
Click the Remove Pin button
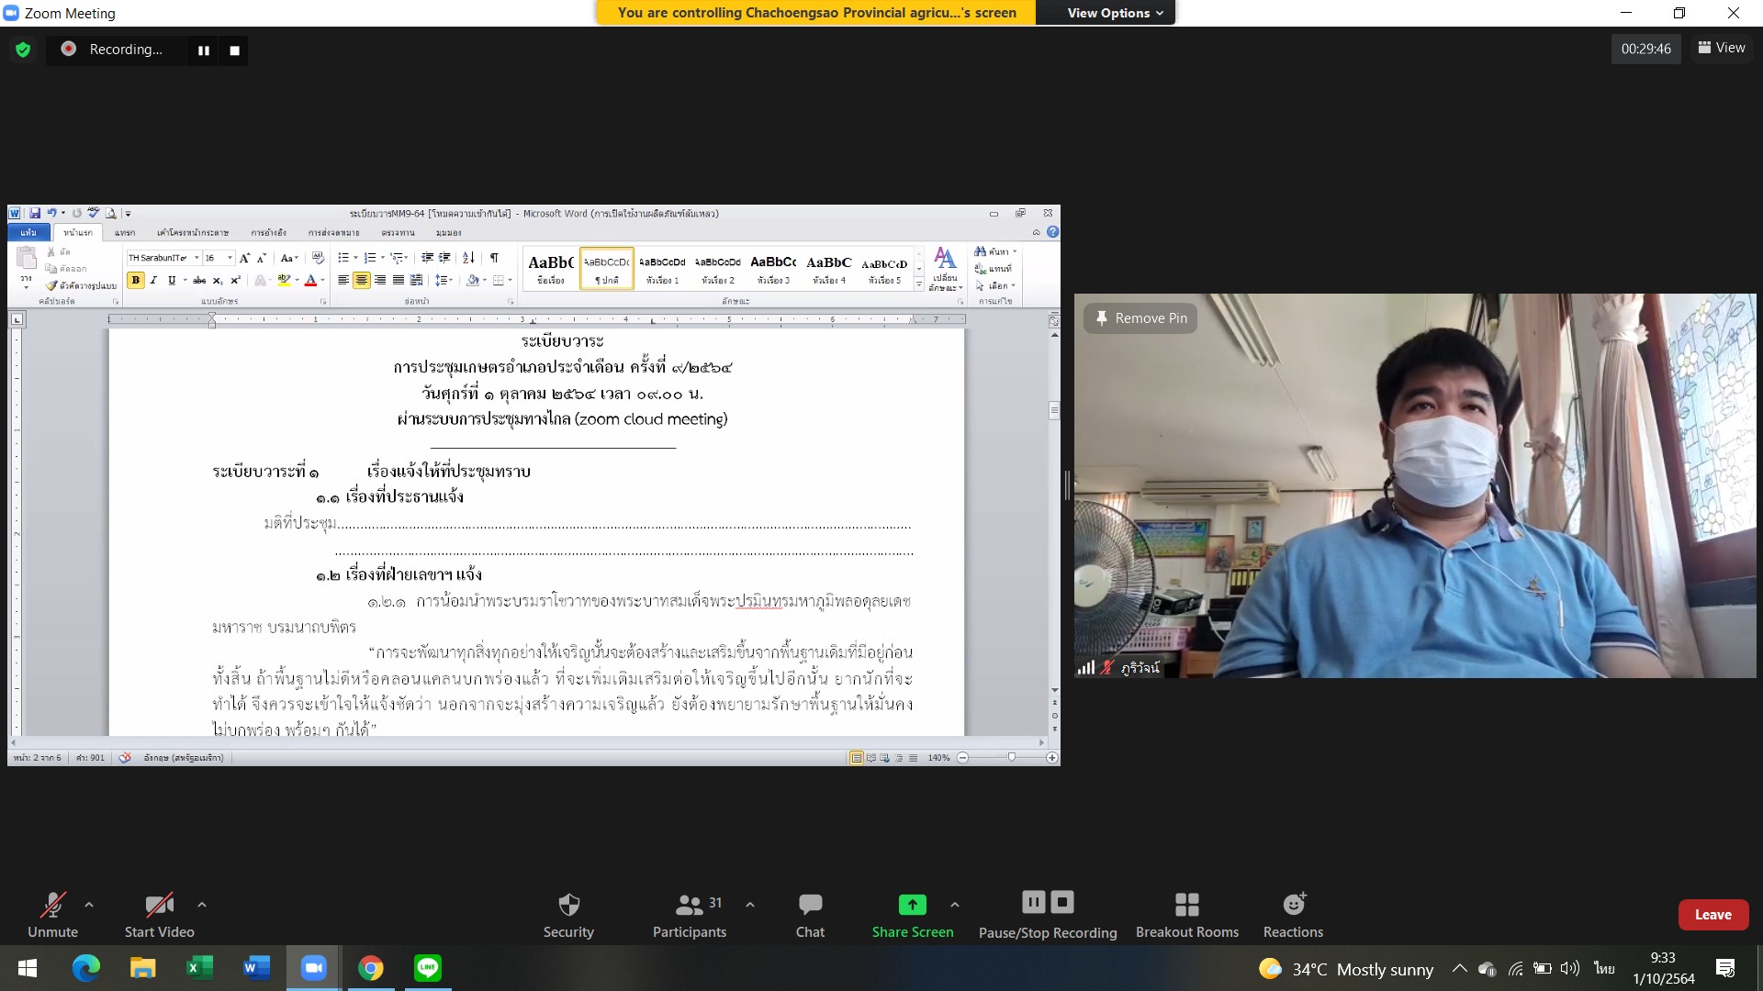click(x=1140, y=318)
